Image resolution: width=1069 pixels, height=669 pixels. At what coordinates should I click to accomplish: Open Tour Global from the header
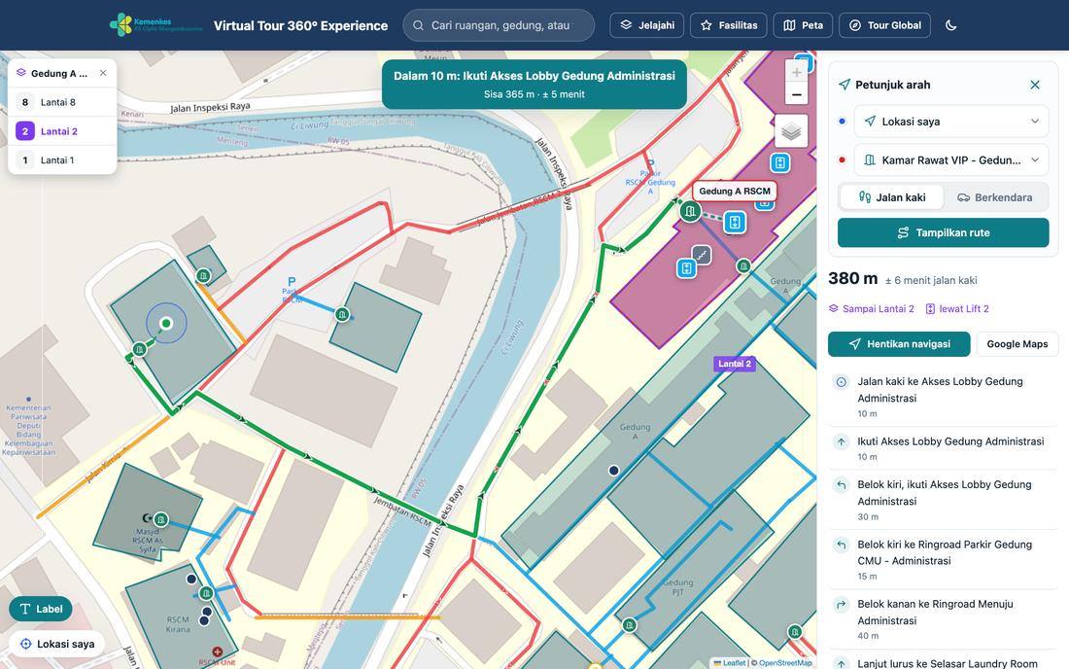coord(885,25)
